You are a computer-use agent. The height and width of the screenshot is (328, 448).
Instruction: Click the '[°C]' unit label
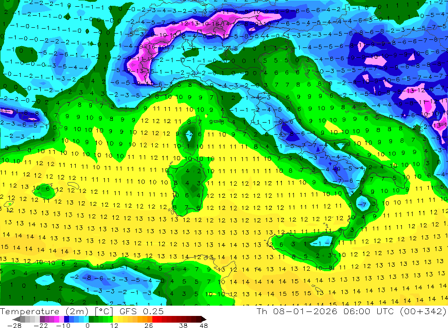point(104,311)
